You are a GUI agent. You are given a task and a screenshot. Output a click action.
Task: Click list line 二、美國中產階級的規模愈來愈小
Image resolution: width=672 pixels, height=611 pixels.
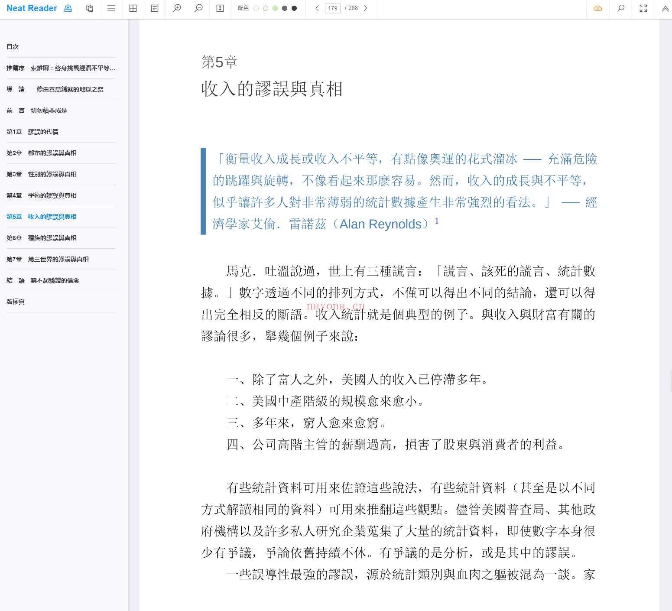[x=325, y=401]
